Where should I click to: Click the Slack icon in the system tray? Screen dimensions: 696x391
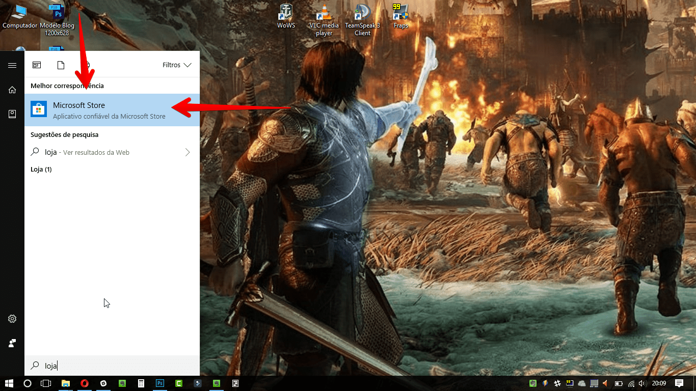pos(557,383)
